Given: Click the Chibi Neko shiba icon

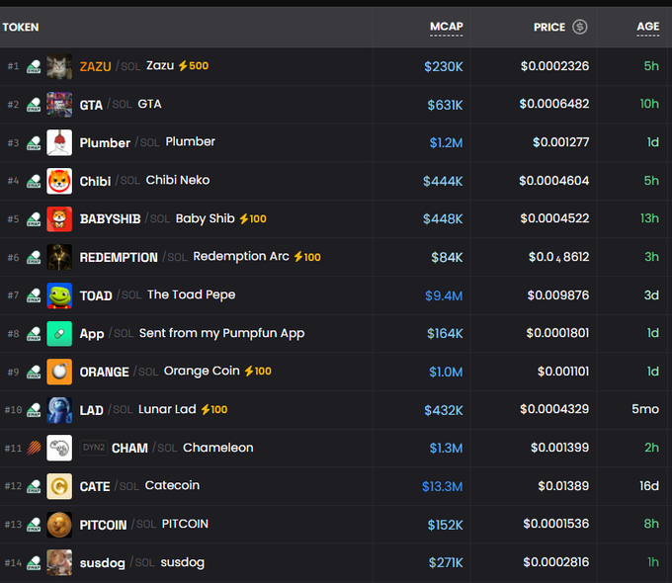Looking at the screenshot, I should pyautogui.click(x=59, y=181).
